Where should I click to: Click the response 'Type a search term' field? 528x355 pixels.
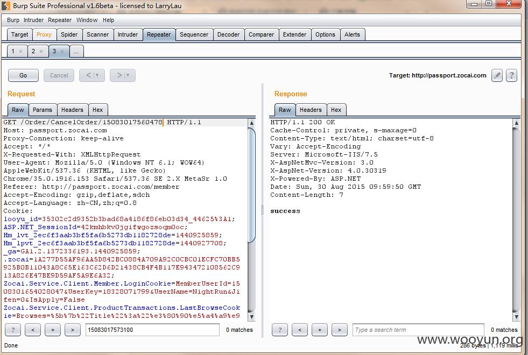point(418,330)
